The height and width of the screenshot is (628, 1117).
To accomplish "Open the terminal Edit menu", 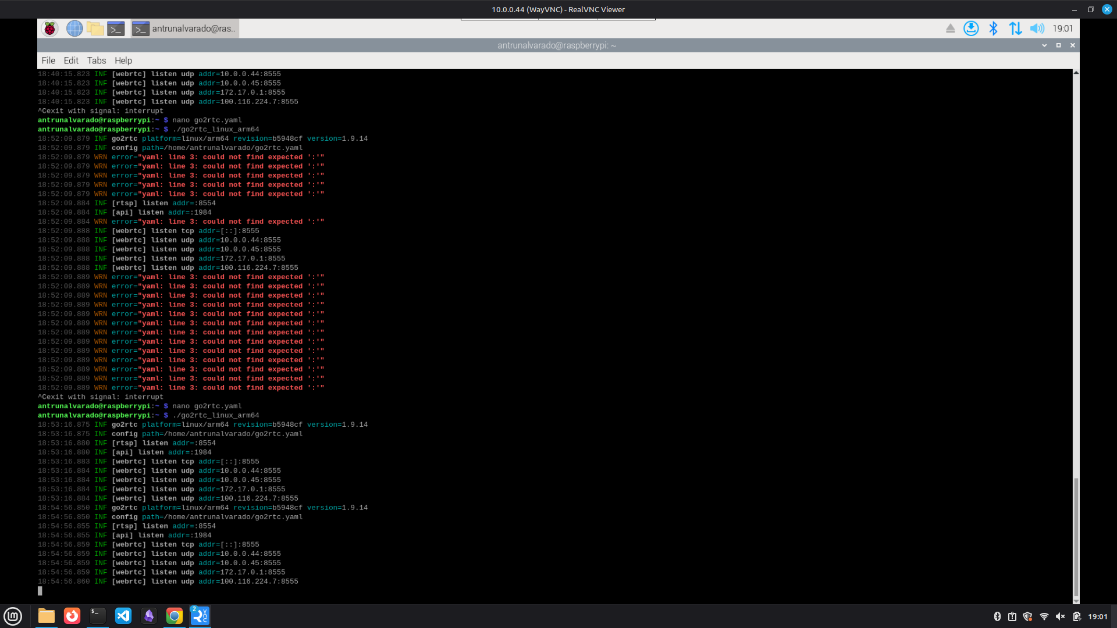I will (x=71, y=60).
